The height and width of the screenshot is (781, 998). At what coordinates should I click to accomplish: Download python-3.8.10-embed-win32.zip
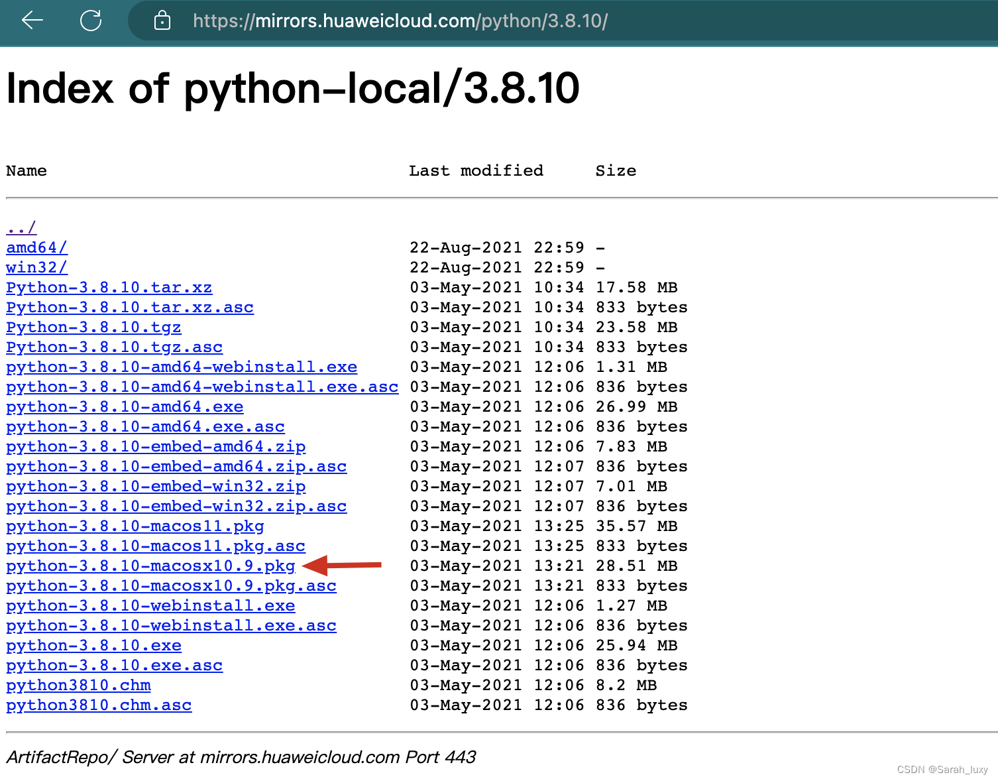tap(156, 487)
